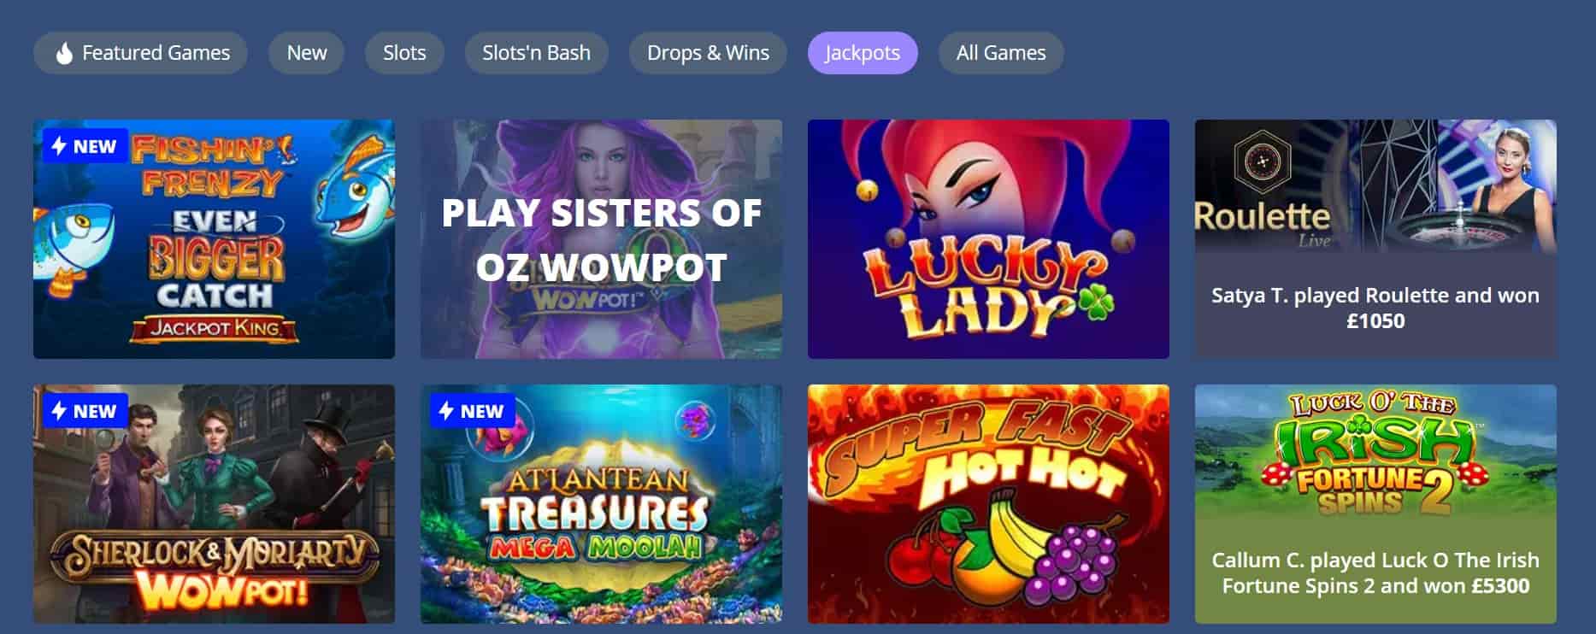
Task: Click the lightning NEW badge on Fishin' Frenzy
Action: click(x=85, y=146)
